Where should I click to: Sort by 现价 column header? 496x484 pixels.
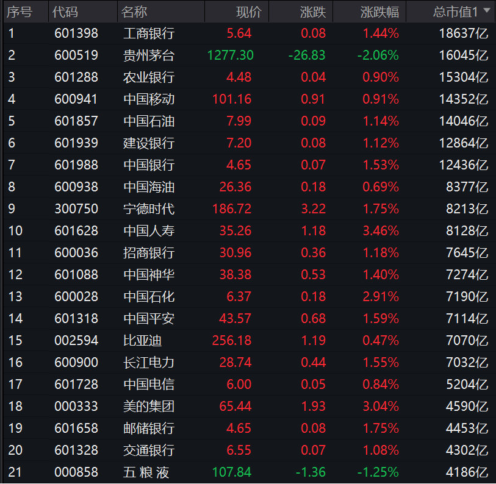(x=249, y=12)
